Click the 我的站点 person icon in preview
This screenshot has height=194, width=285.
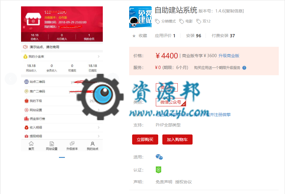click(92, 144)
